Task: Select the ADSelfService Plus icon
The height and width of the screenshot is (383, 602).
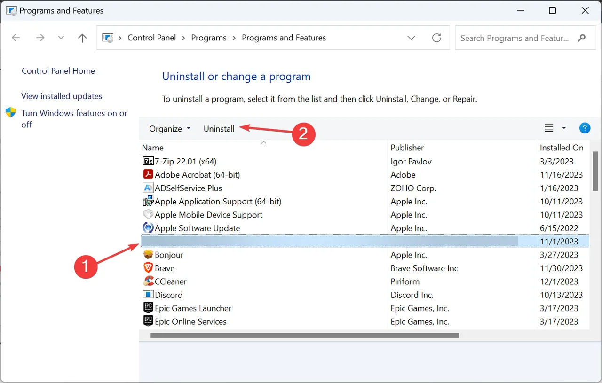Action: tap(148, 188)
